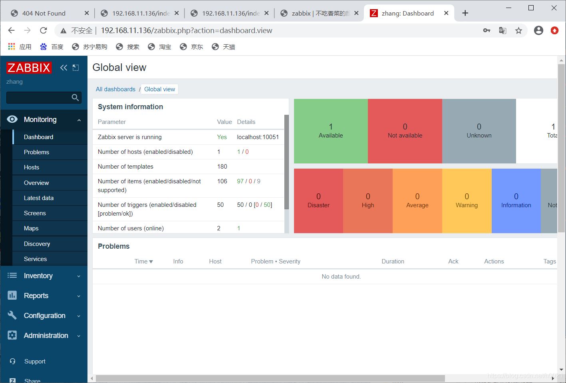
Task: Click the Warning severity tile
Action: (467, 200)
